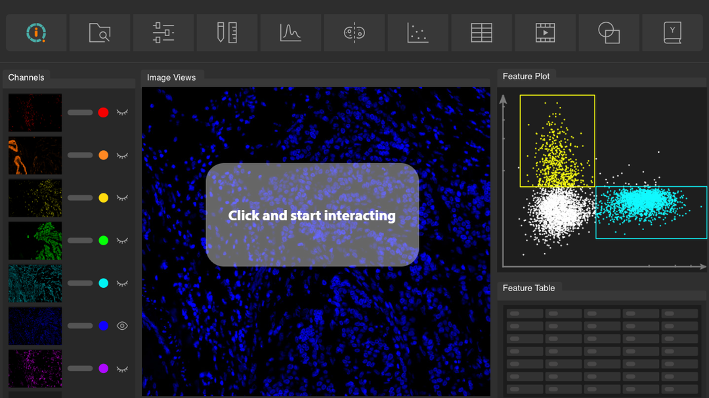
Task: Select the orange channel thumbnail
Action: [x=35, y=155]
